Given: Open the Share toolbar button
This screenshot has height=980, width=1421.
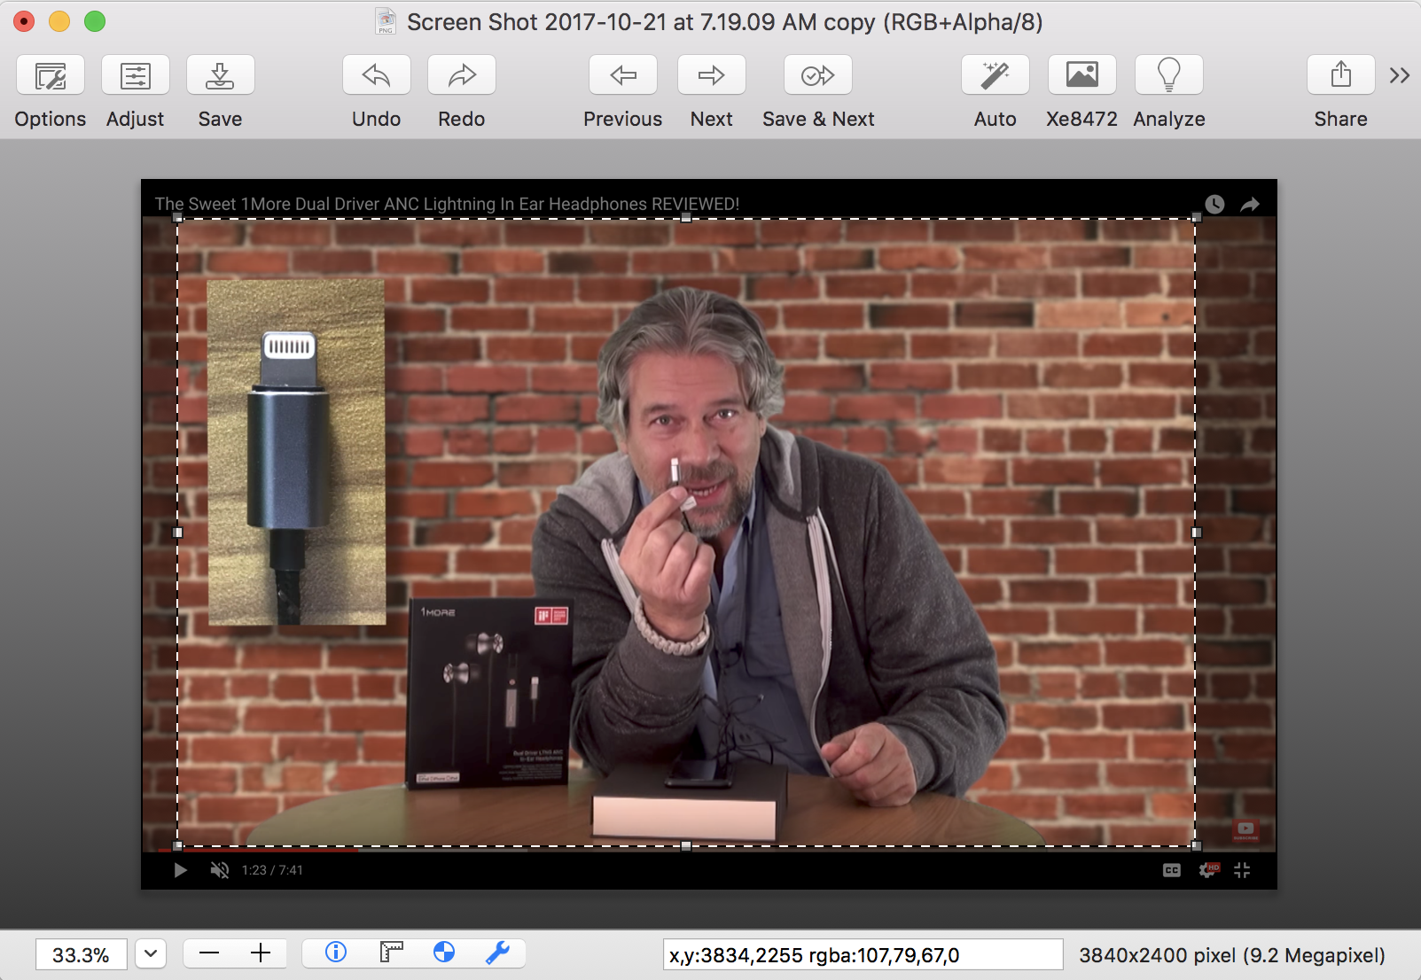Looking at the screenshot, I should [1341, 75].
